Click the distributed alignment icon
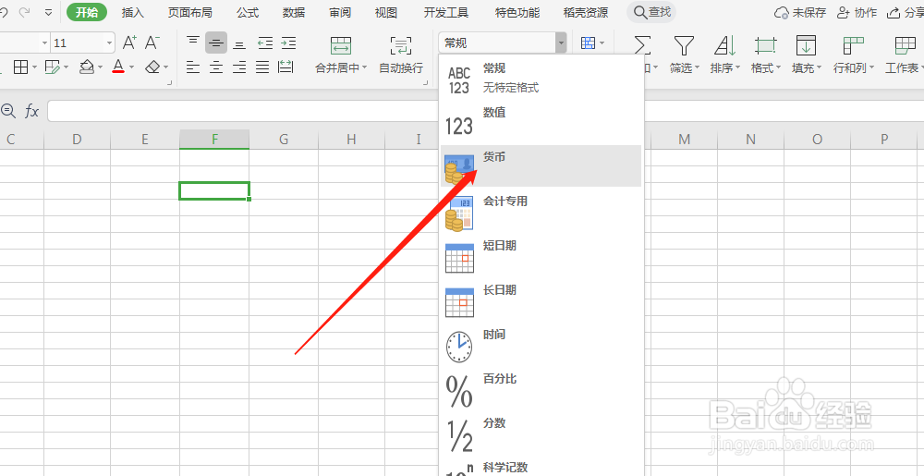This screenshot has height=476, width=924. tap(286, 67)
